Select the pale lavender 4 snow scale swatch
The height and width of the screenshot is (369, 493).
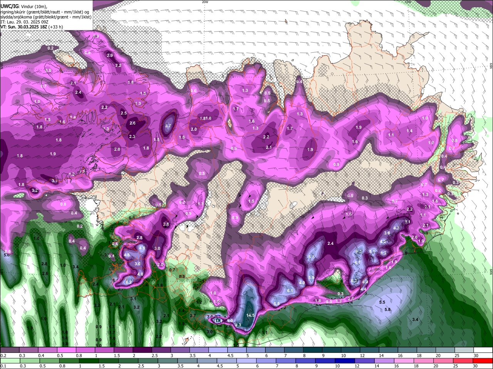(218, 350)
